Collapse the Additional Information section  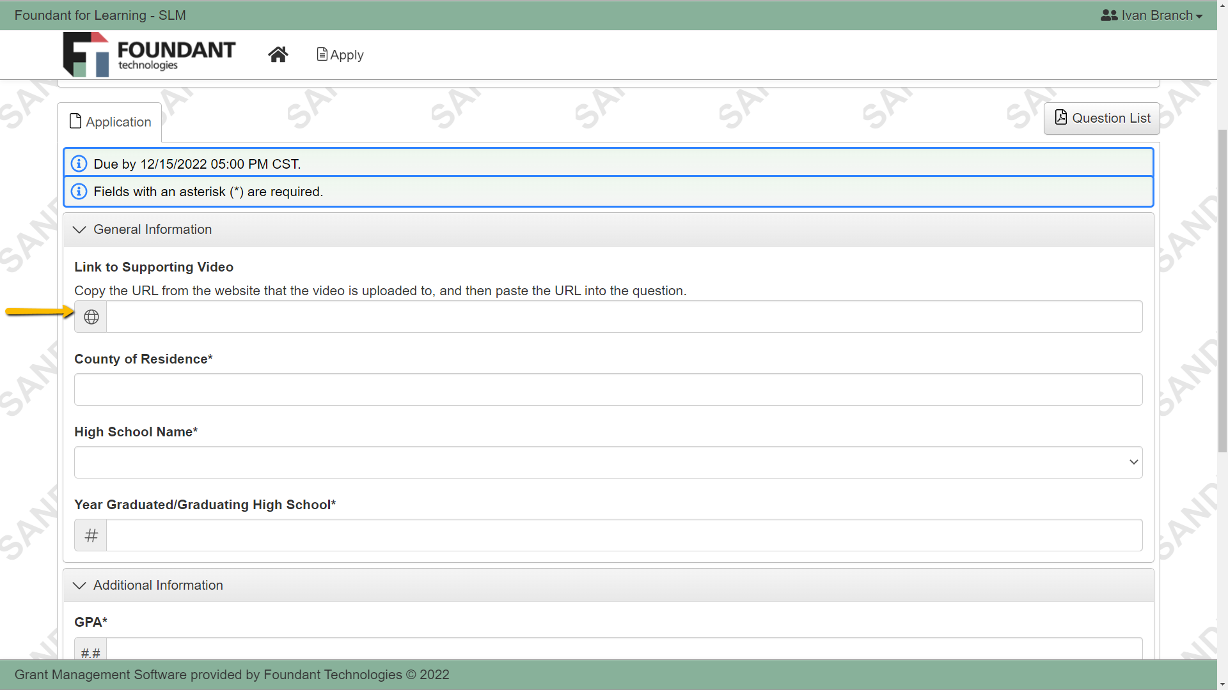coord(79,585)
